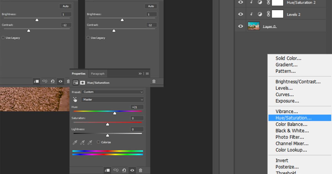Click the Layer 0 thumbnail
332x174 pixels.
pos(254,26)
